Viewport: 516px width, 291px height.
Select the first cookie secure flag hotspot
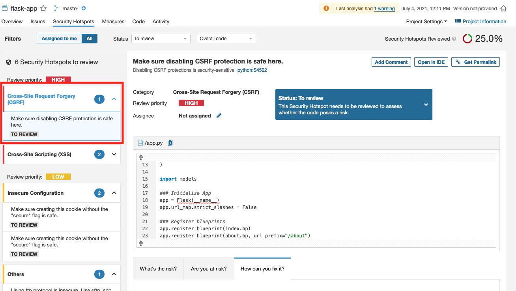(62, 217)
